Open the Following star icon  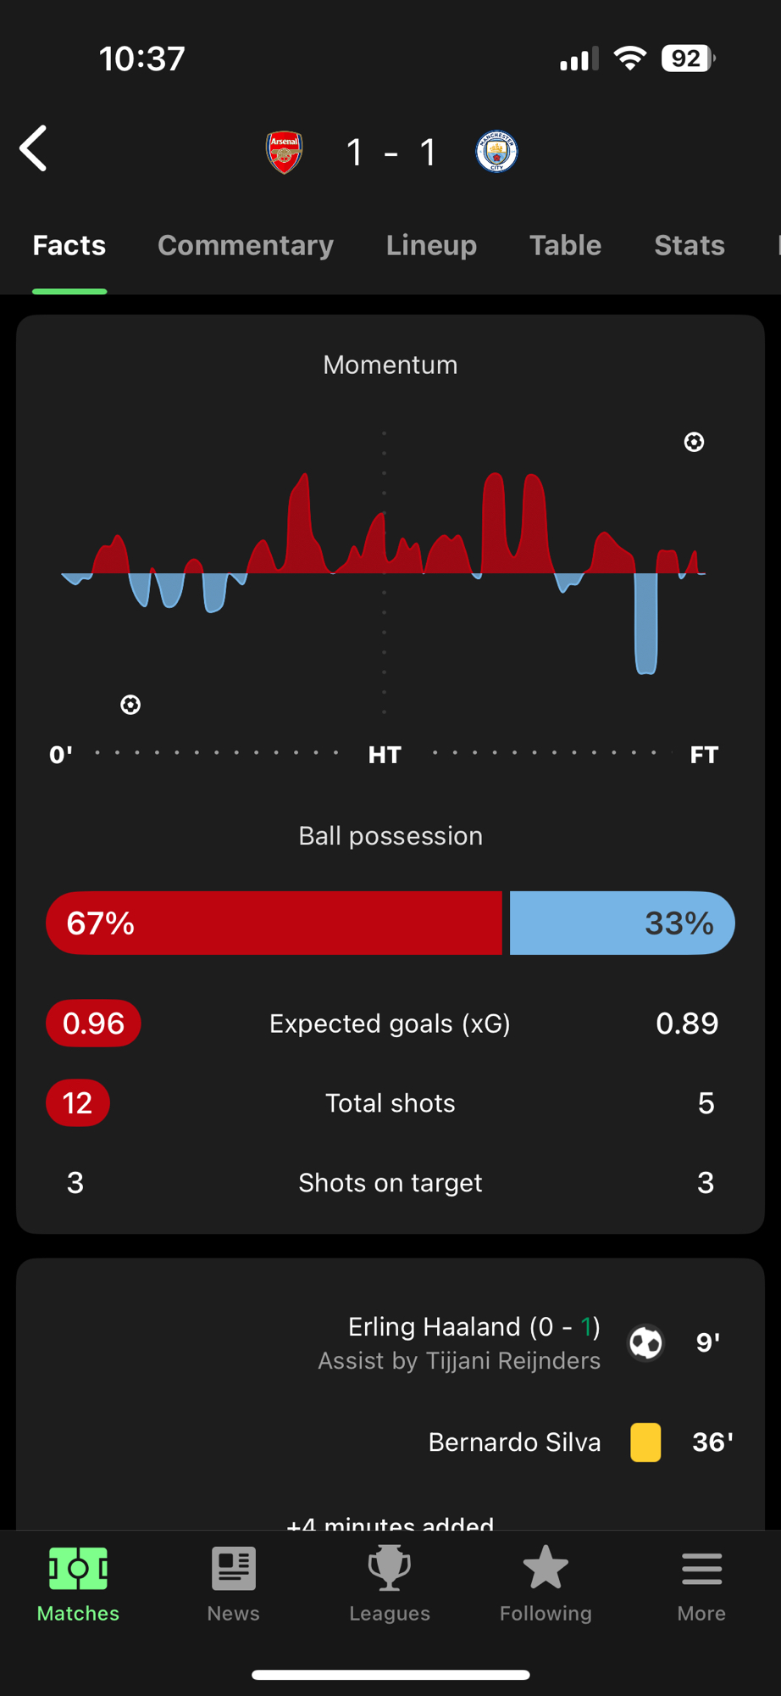click(546, 1568)
